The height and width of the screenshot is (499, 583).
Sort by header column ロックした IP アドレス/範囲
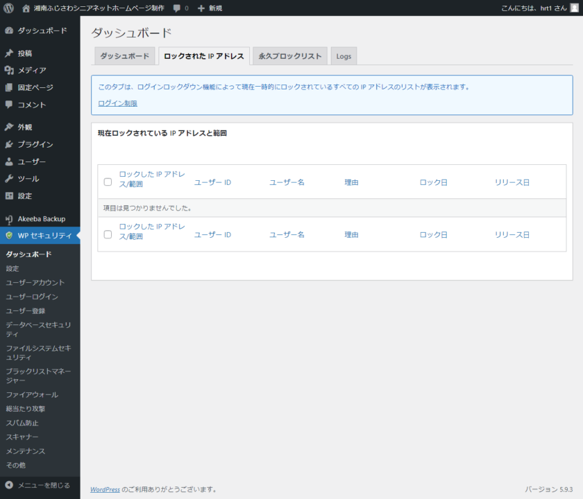152,179
